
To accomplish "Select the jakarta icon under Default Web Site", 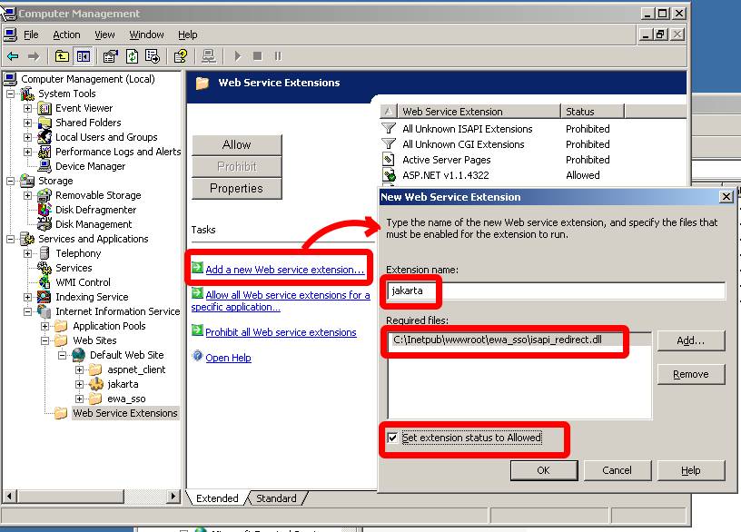I will coord(97,384).
